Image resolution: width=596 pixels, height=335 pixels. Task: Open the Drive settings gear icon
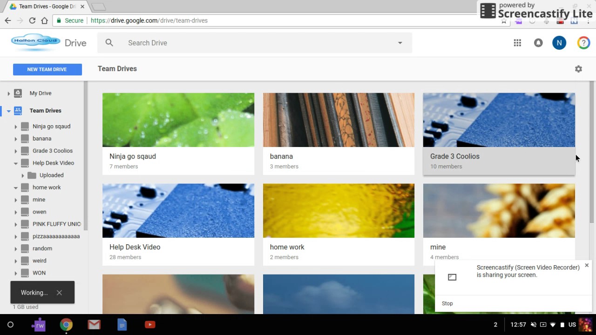click(x=578, y=69)
